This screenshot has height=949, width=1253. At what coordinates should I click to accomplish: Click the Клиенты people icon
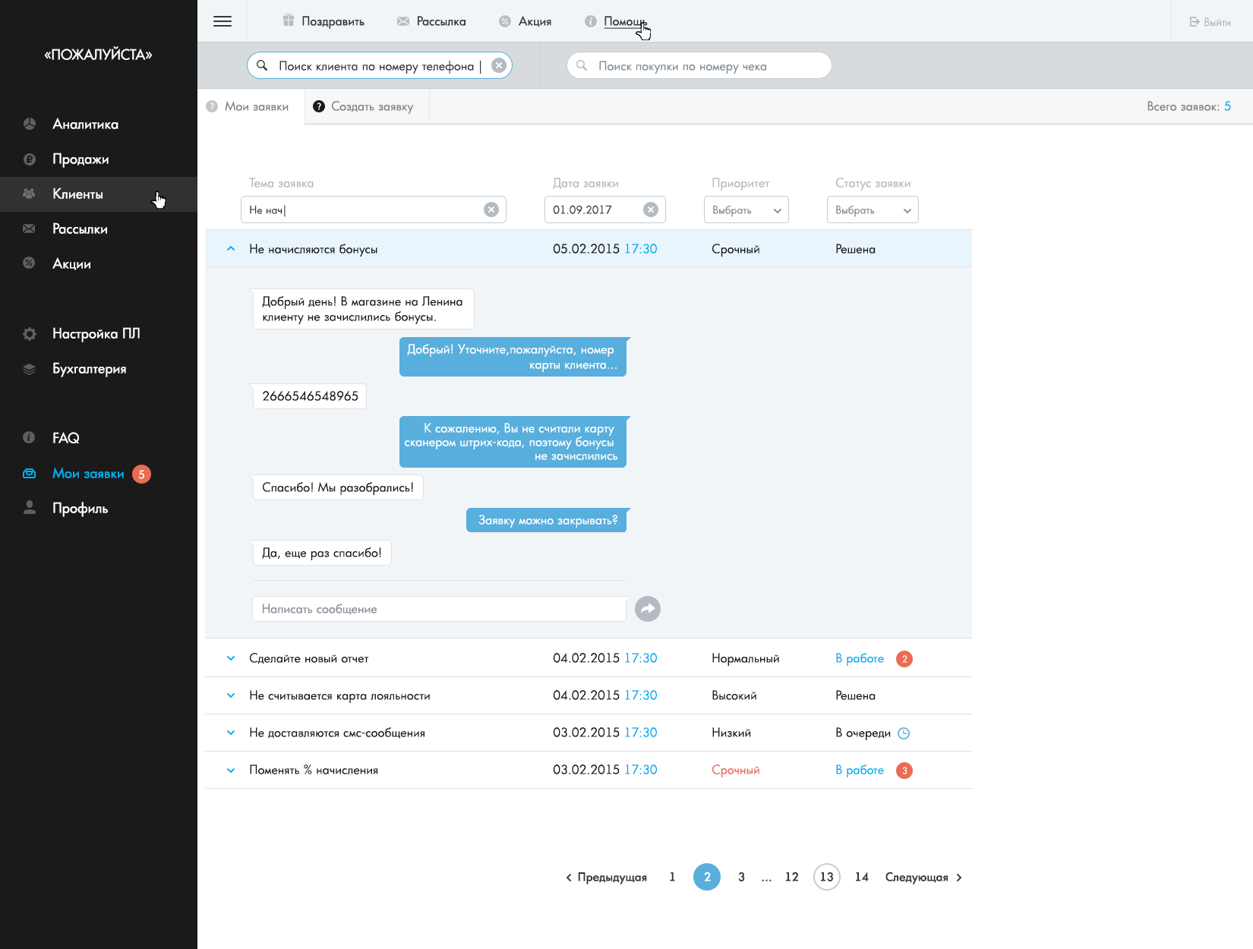30,194
